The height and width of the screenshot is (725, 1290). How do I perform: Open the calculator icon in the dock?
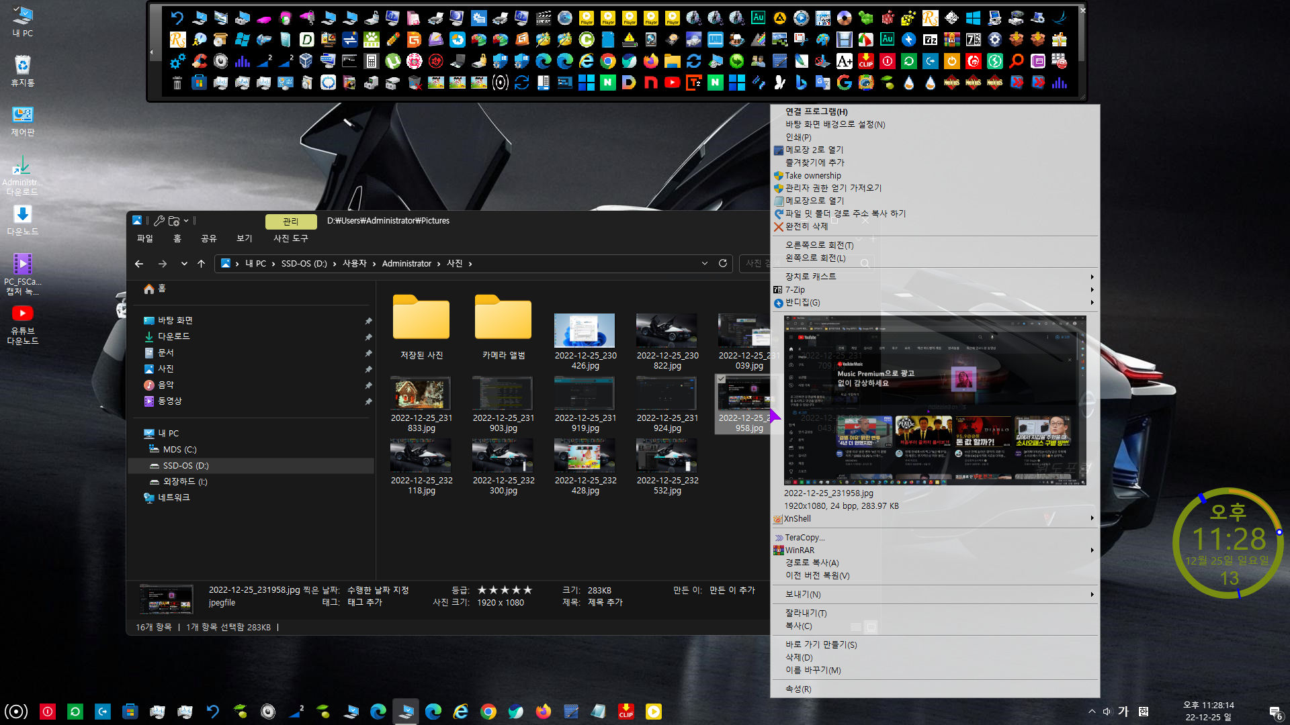coord(371,61)
